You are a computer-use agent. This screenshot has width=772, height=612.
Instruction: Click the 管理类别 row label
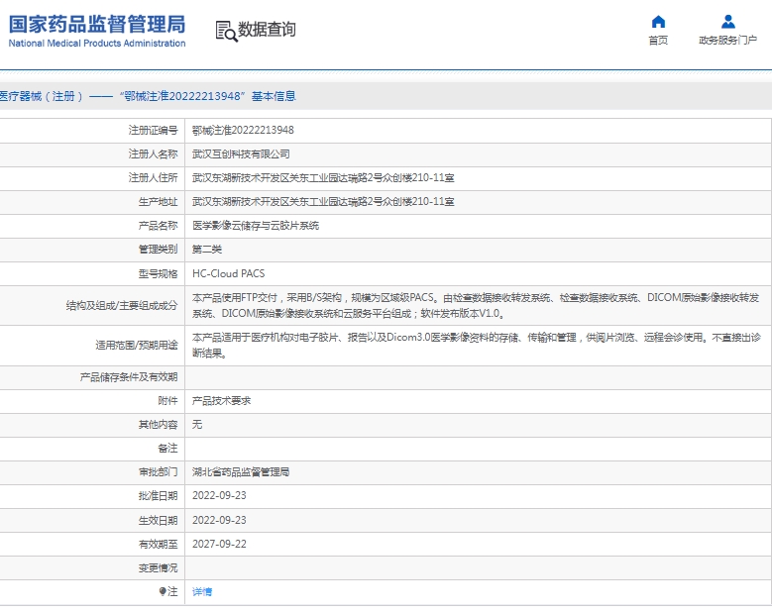(158, 250)
